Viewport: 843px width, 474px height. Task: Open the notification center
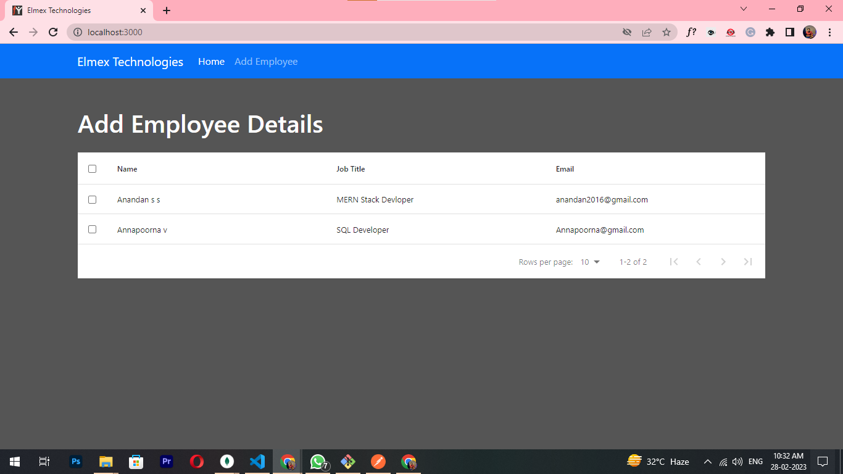coord(822,462)
